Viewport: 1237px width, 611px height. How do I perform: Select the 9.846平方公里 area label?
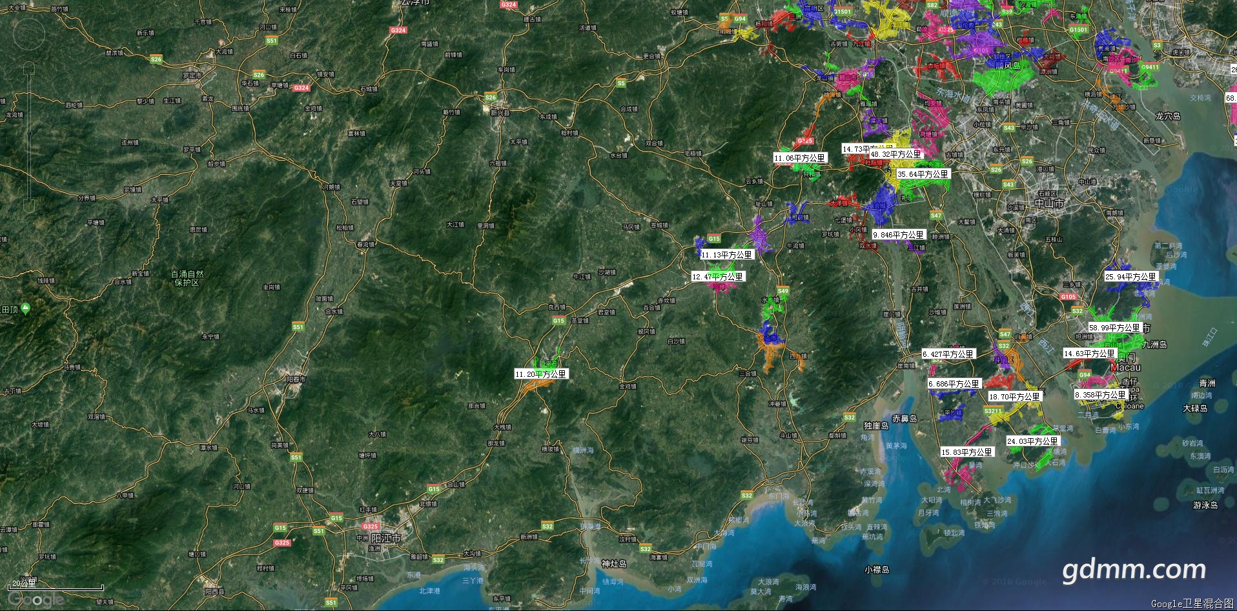pos(898,235)
